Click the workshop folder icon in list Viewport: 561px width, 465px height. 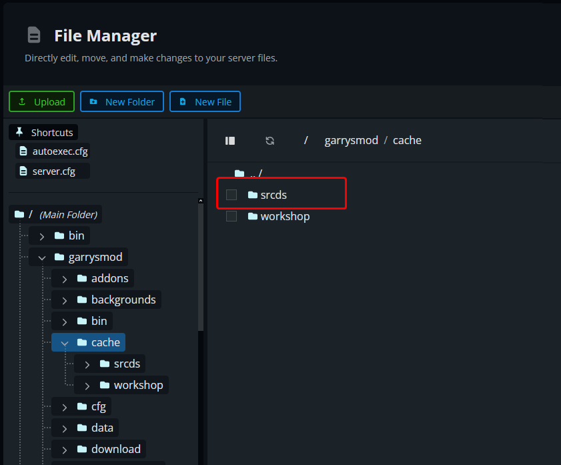(x=253, y=216)
